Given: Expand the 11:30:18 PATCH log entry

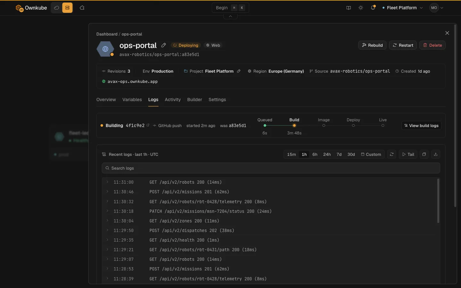Looking at the screenshot, I should [x=107, y=211].
